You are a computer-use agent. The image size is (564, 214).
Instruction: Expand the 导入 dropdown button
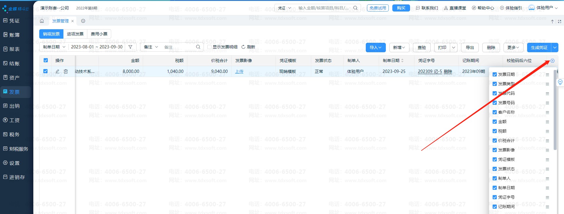(376, 48)
